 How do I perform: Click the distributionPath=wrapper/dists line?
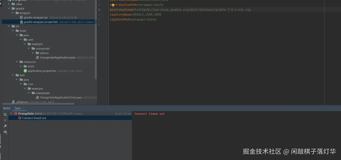tap(137, 5)
